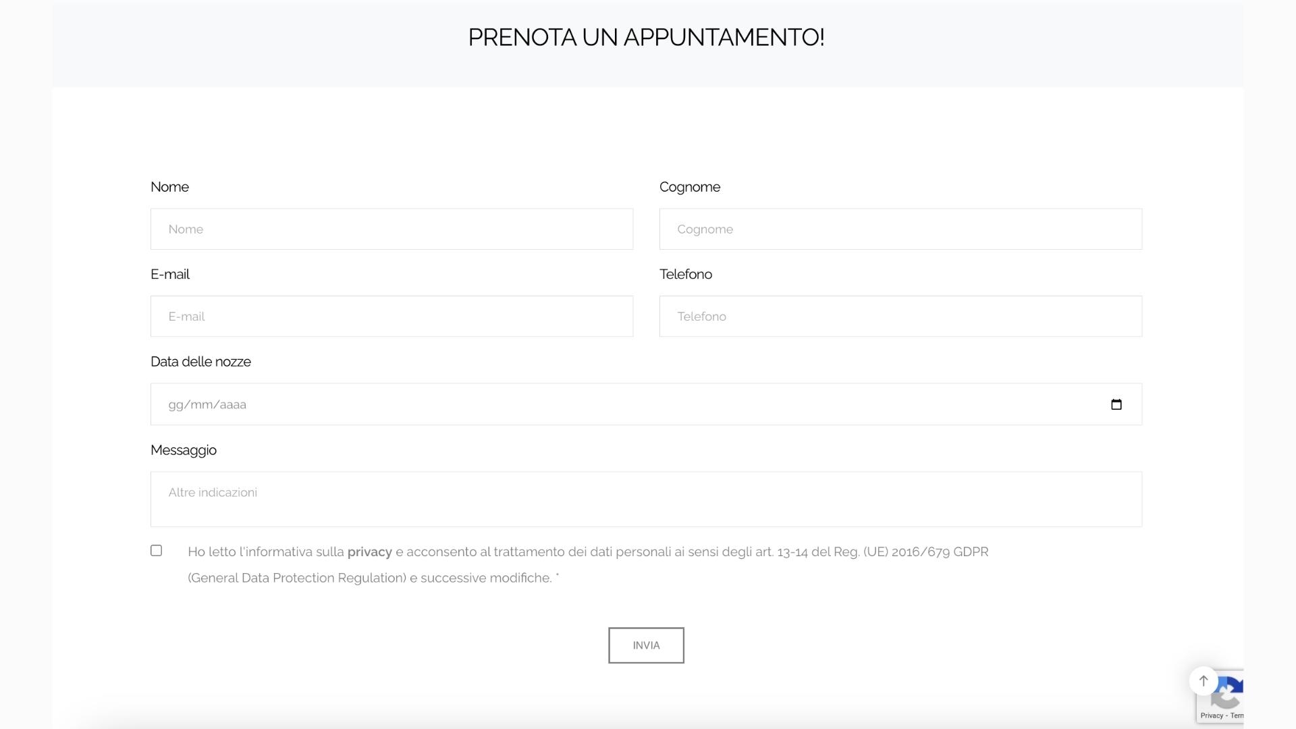
Task: Select the E-mail input field
Action: tap(391, 317)
